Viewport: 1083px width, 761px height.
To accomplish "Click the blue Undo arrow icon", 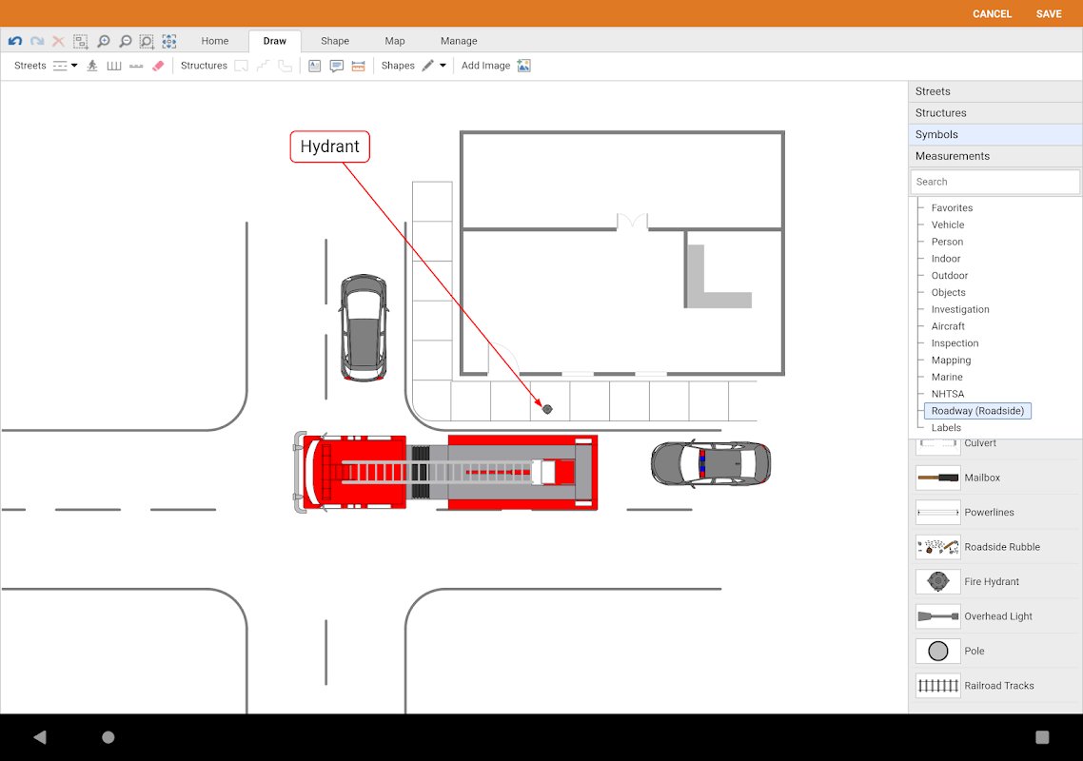I will click(x=14, y=41).
